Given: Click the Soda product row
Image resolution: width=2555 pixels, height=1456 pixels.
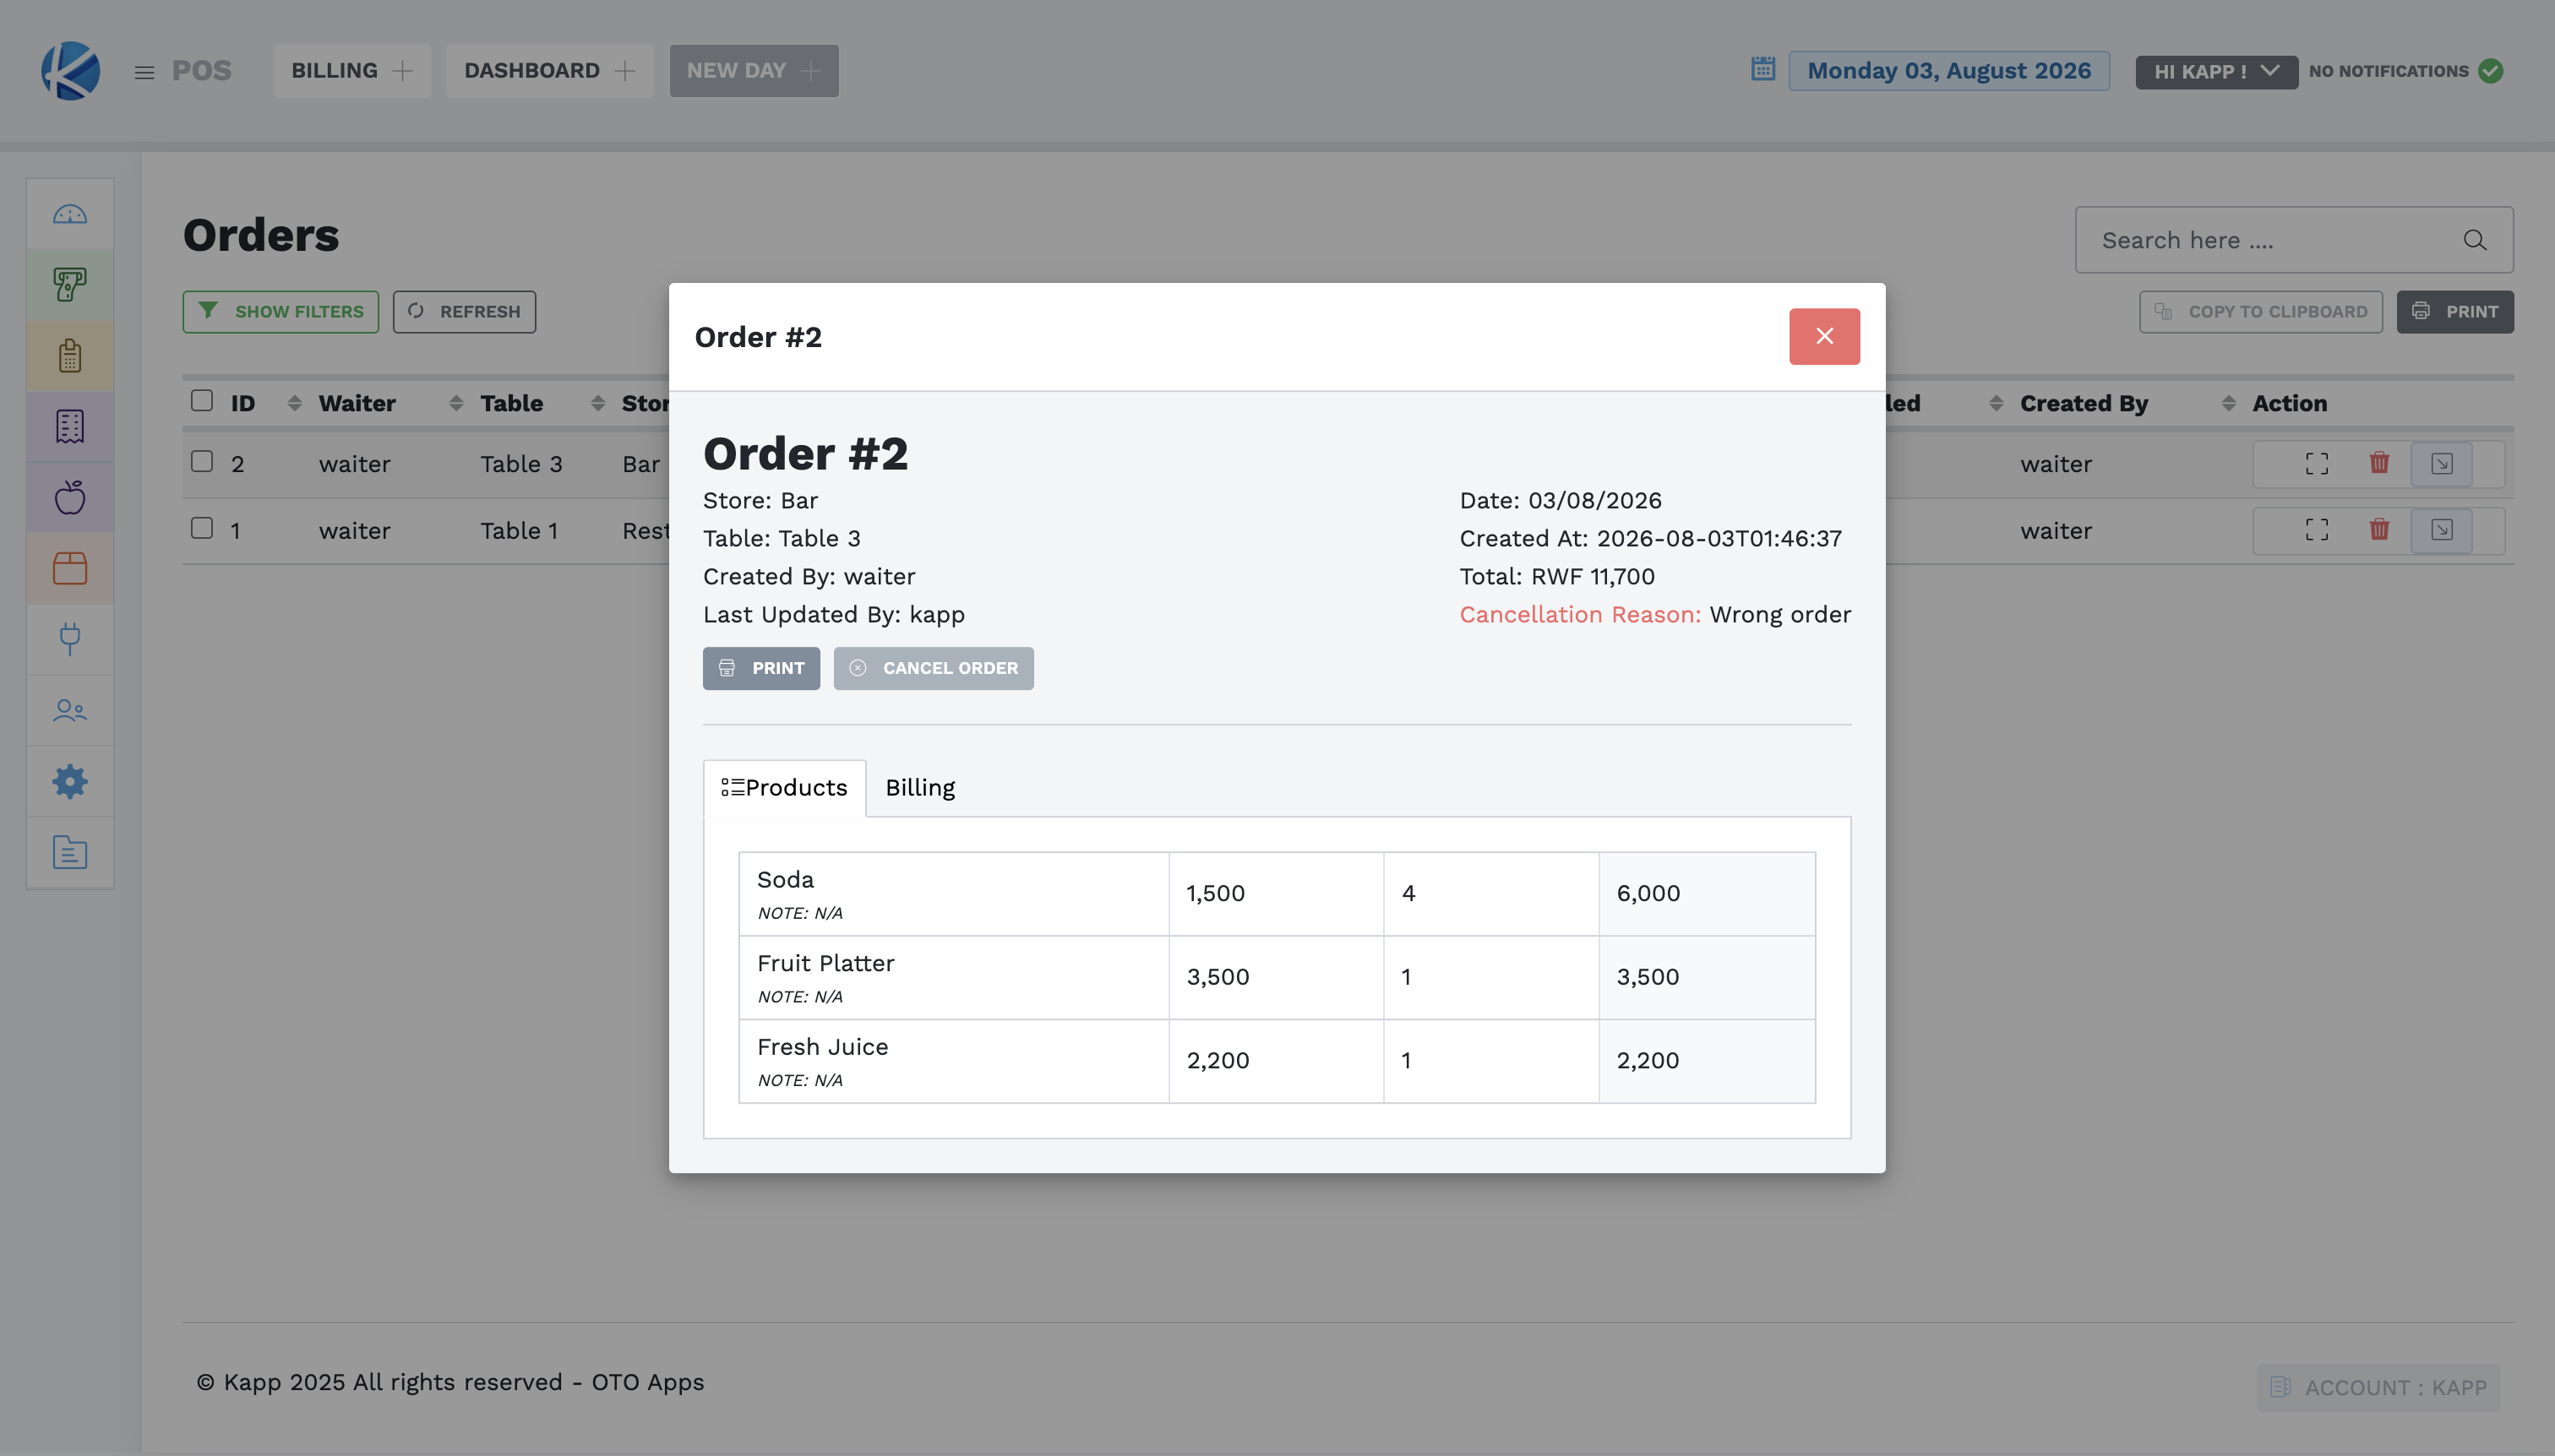Looking at the screenshot, I should [x=1277, y=894].
